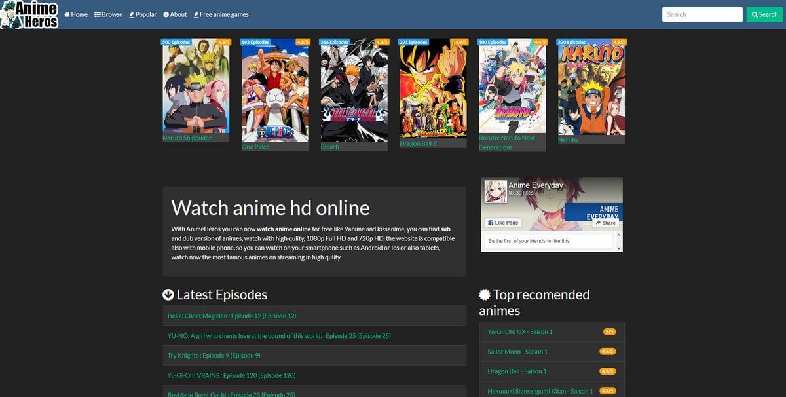
Task: Open the Browse menu item
Action: click(x=109, y=14)
